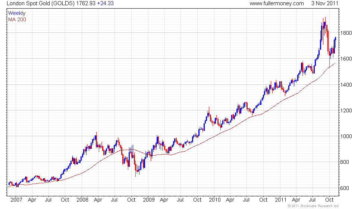Click the 1800 price axis label
Viewport: 358px width, 209px height.
346,33
